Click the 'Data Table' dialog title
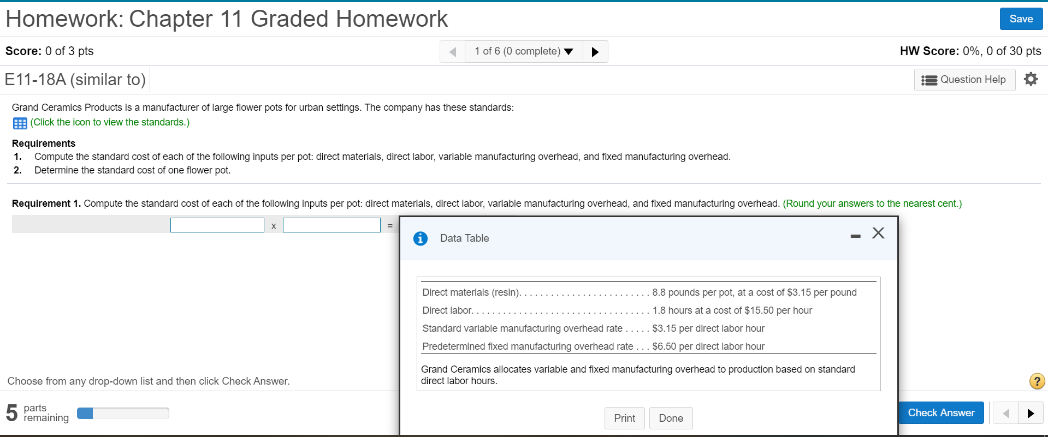1048x437 pixels. tap(465, 238)
